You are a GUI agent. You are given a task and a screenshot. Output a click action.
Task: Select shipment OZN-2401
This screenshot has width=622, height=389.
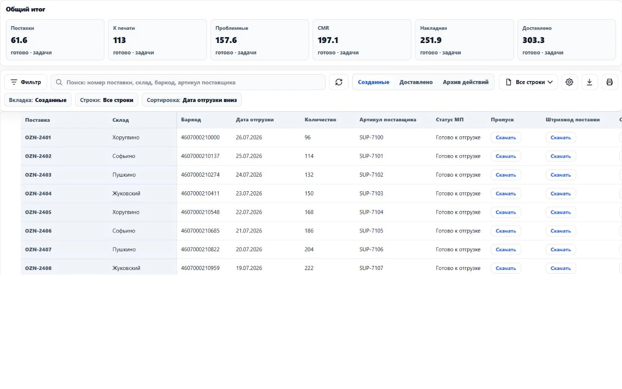coord(38,137)
